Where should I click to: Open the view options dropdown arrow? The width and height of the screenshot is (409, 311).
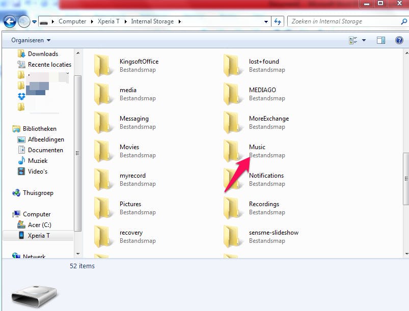(364, 40)
